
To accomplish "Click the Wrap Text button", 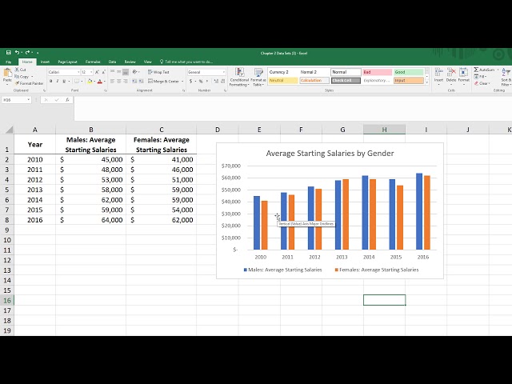I will tap(158, 72).
